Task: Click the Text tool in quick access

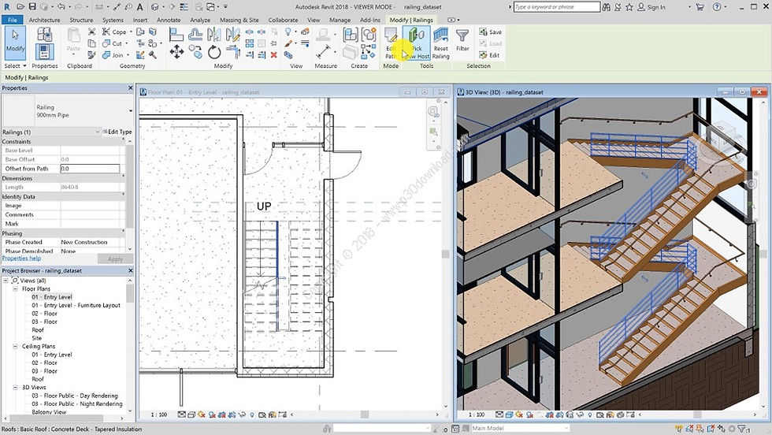Action: coord(140,7)
